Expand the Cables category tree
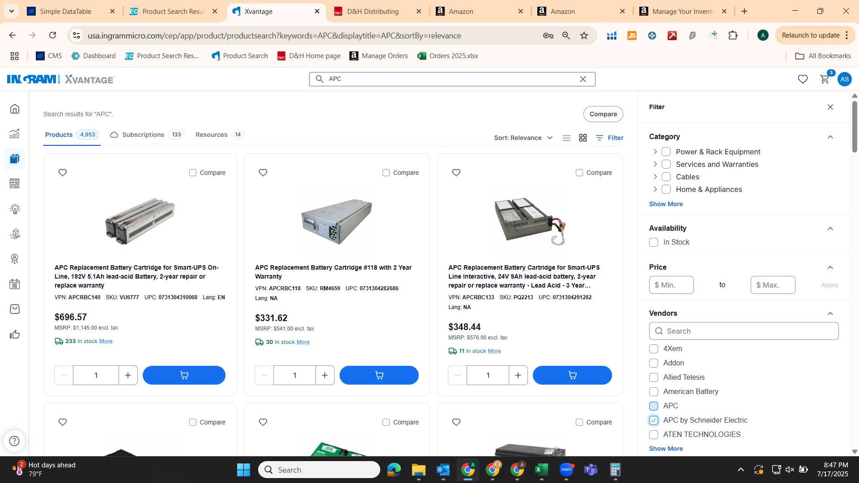The width and height of the screenshot is (859, 483). click(x=655, y=177)
